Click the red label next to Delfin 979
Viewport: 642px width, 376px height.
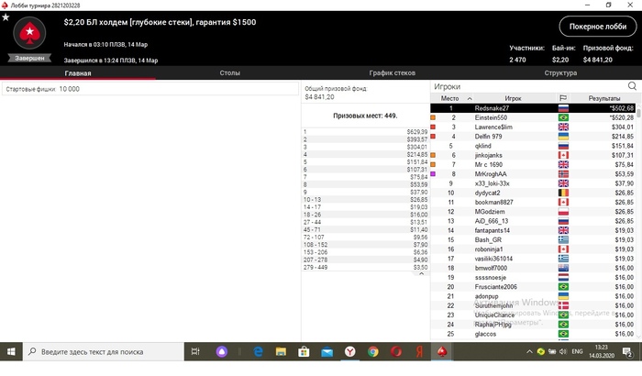(433, 137)
